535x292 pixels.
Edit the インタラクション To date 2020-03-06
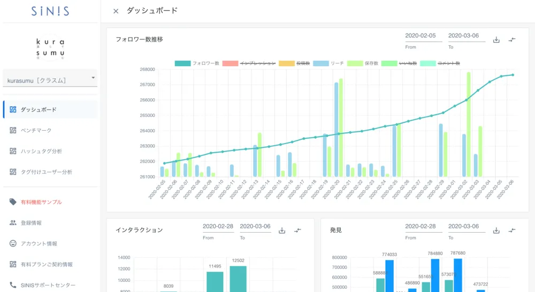pos(255,227)
